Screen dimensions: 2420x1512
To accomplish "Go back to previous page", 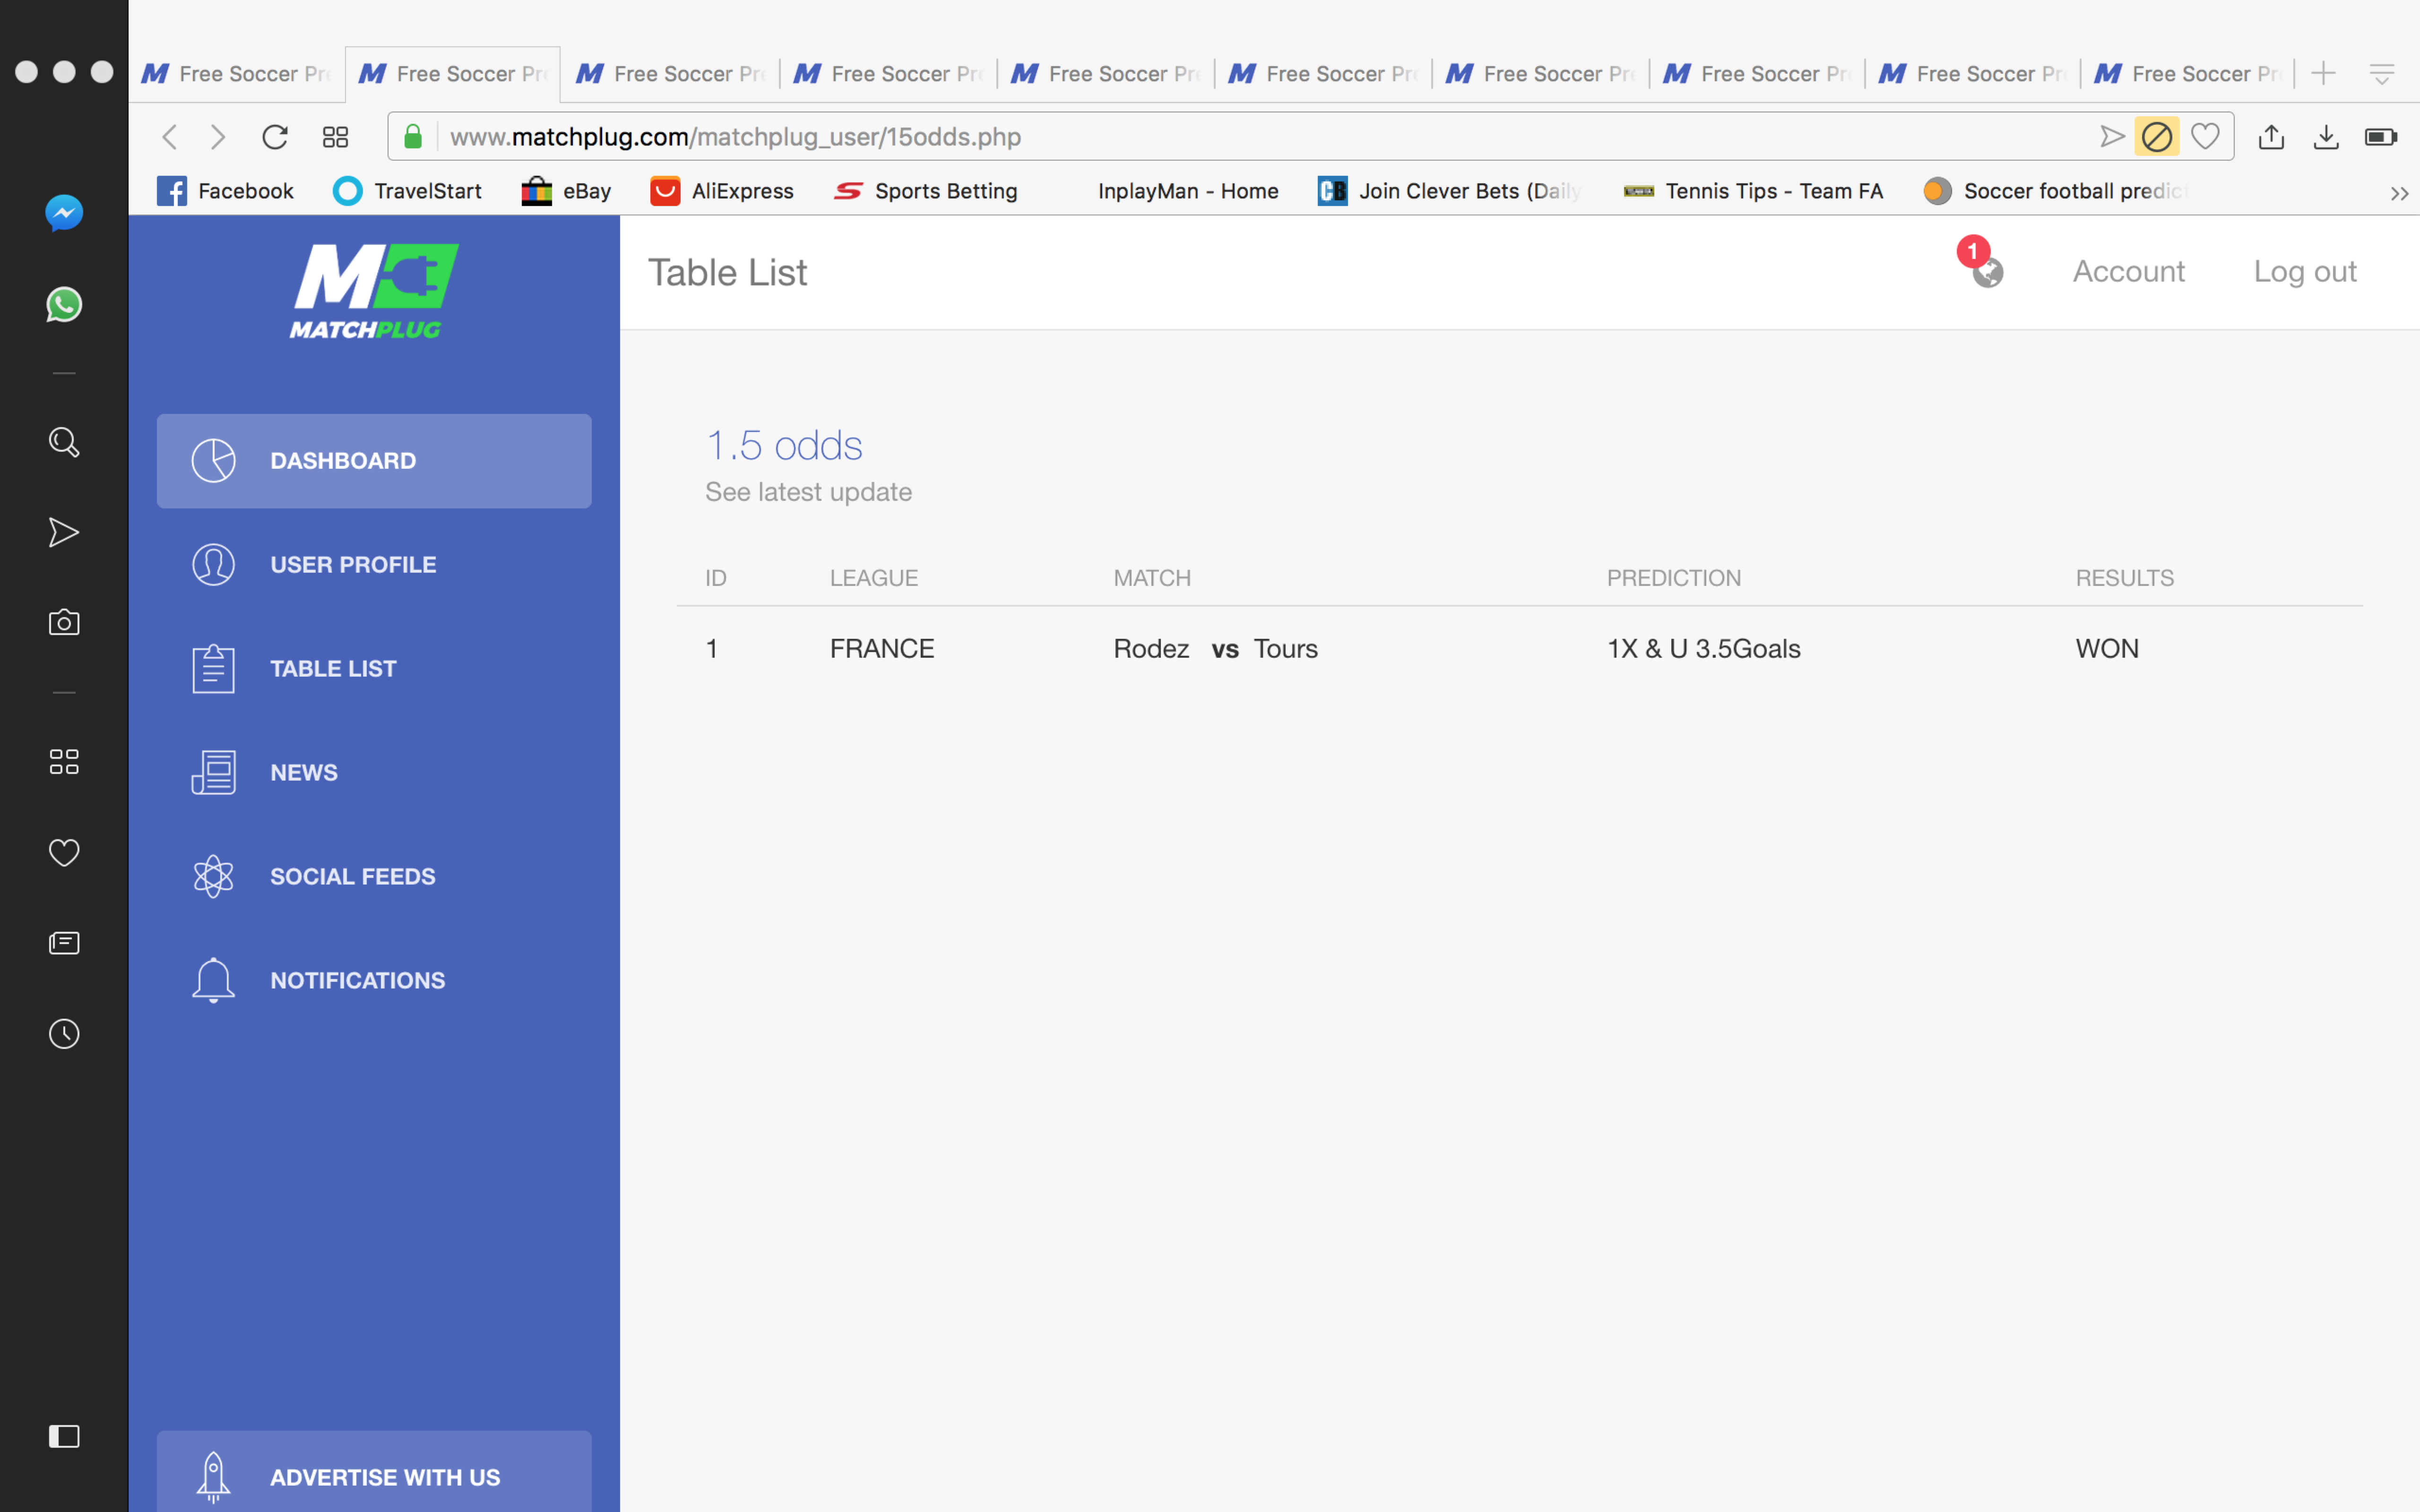I will pyautogui.click(x=170, y=137).
